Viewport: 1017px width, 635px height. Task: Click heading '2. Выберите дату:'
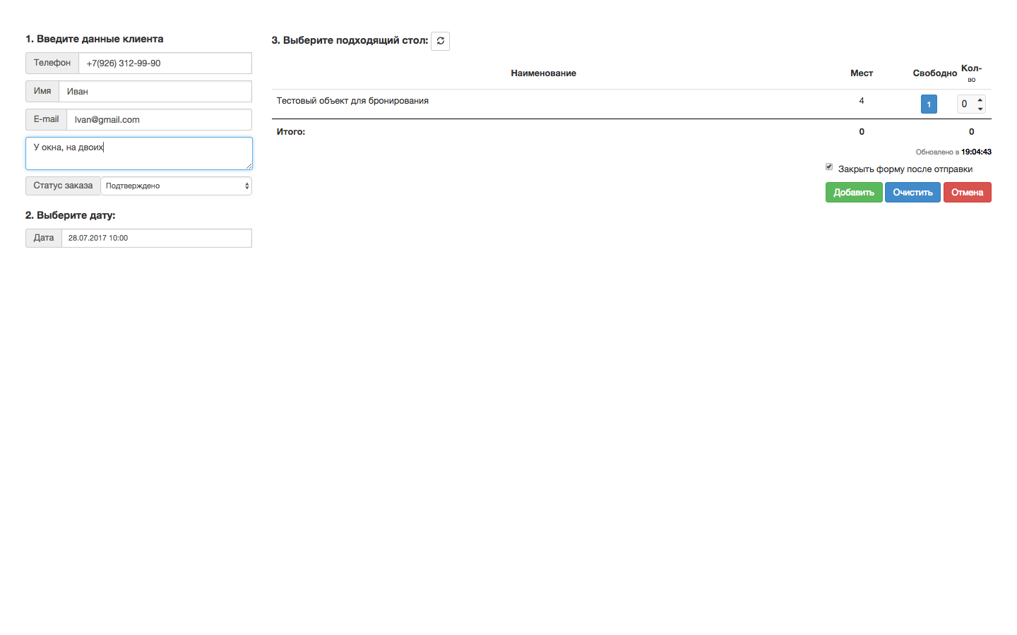tap(71, 215)
